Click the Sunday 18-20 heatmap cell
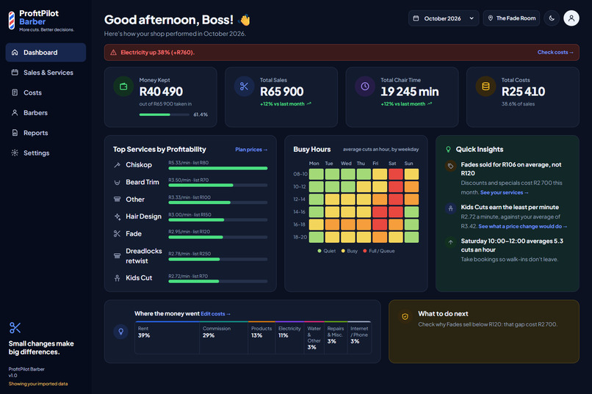 click(x=411, y=237)
